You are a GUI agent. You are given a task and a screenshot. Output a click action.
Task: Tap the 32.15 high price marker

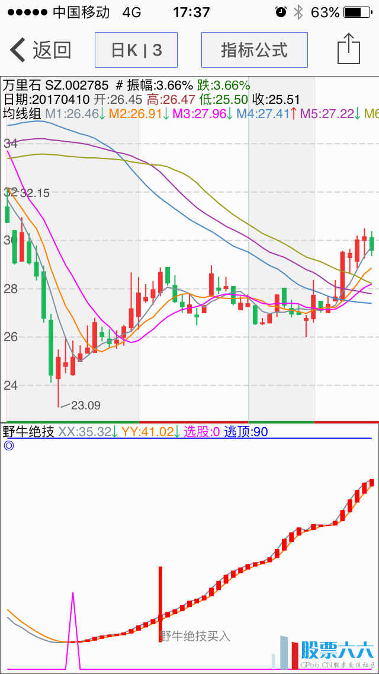click(35, 193)
